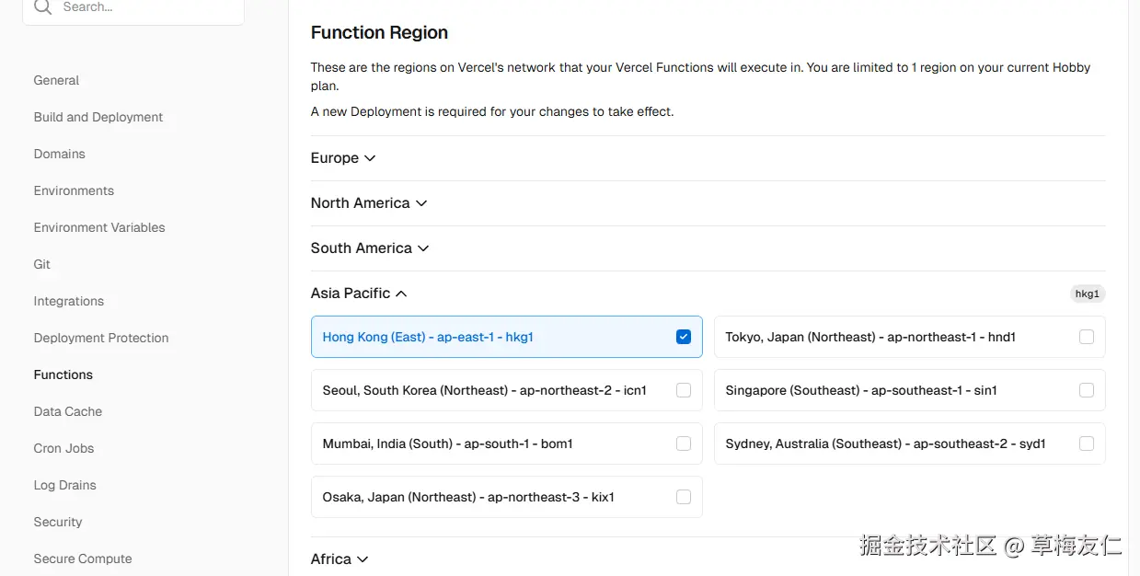Uncheck the Hong Kong hkg1 checkbox
1140x576 pixels.
683,337
